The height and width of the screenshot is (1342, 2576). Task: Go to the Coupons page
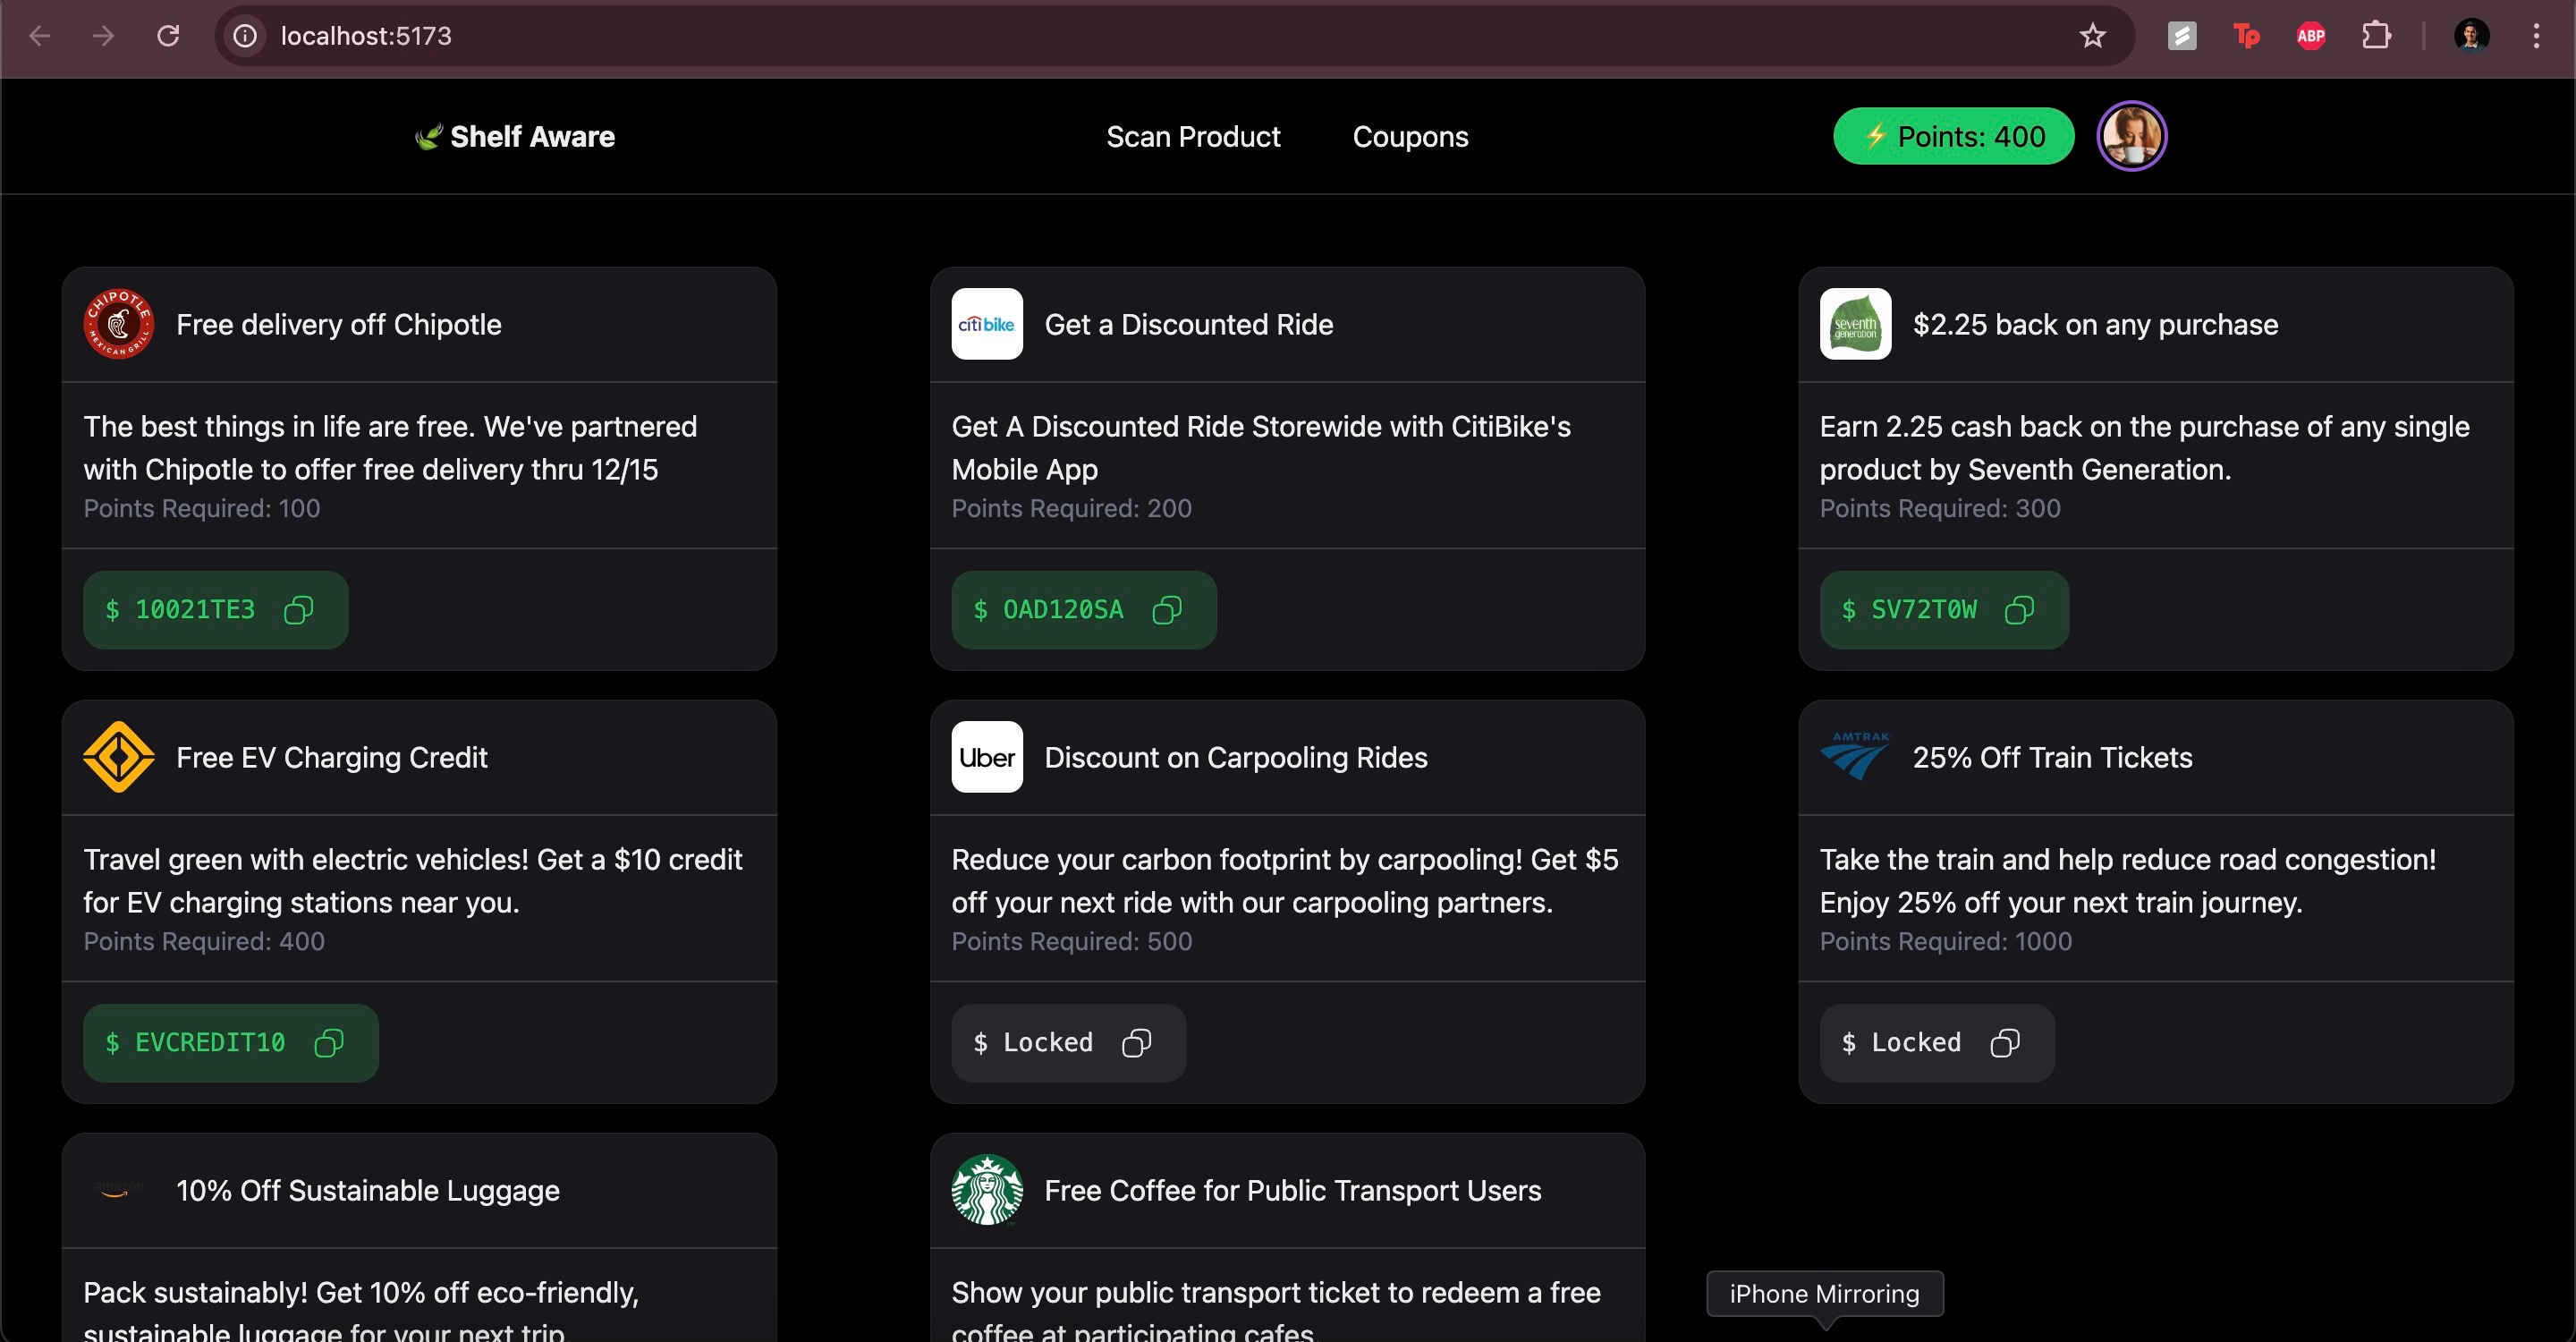coord(1409,137)
